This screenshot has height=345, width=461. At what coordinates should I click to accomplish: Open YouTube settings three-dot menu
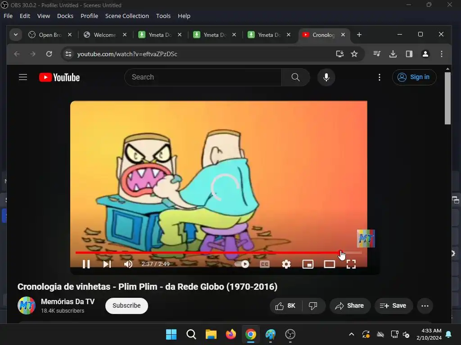pos(379,77)
